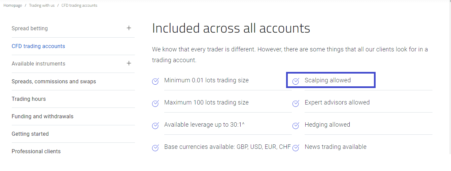Open the Spread betting sidebar item
The width and height of the screenshot is (451, 171).
(x=30, y=29)
